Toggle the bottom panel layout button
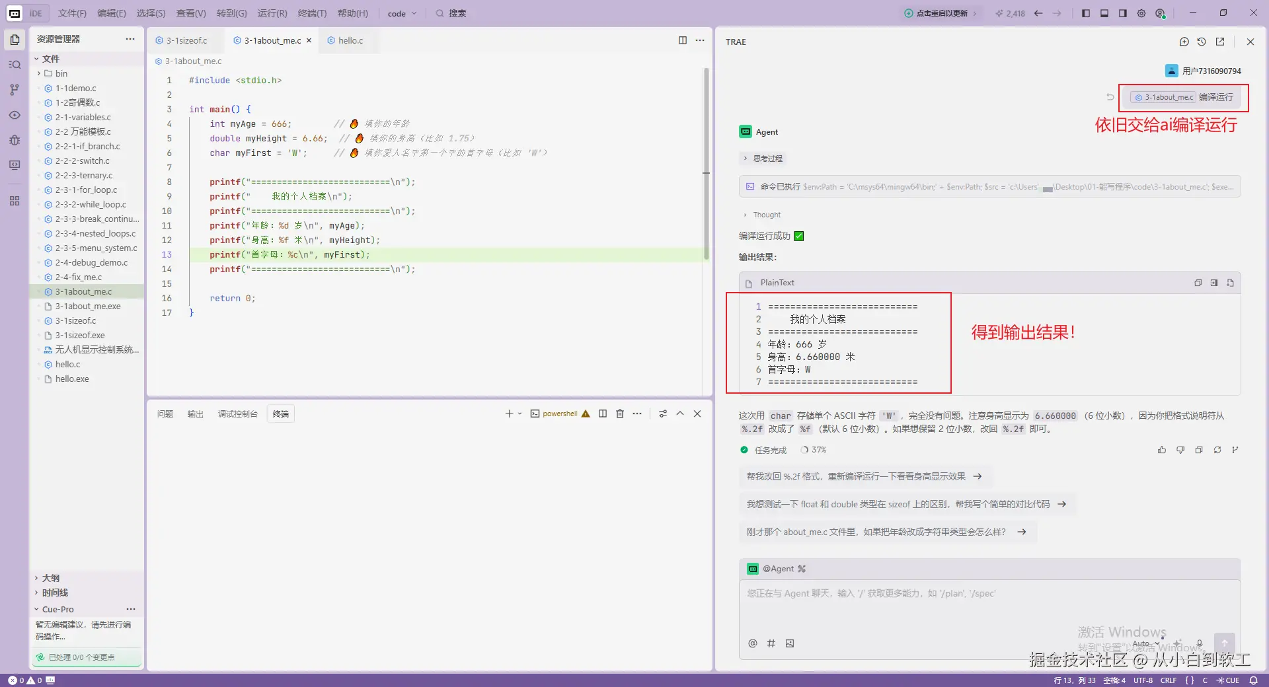1269x687 pixels. coord(1104,13)
